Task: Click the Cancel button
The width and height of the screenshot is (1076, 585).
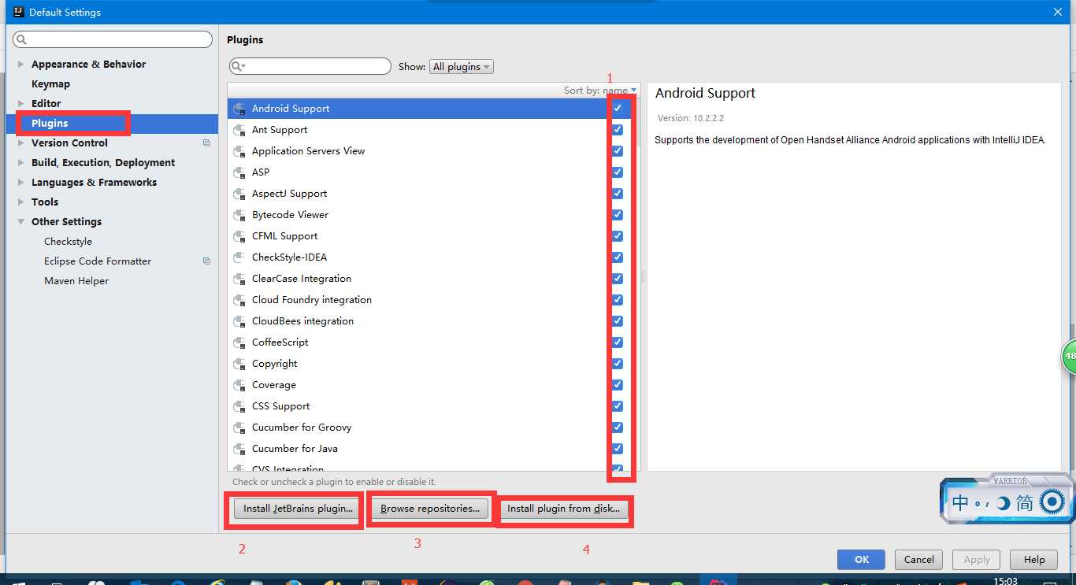Action: tap(918, 560)
